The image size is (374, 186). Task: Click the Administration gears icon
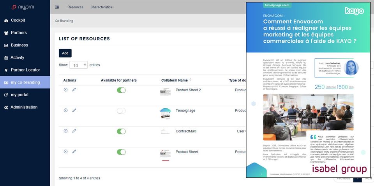point(6,108)
